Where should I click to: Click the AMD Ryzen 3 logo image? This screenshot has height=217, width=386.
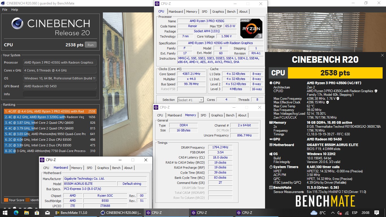click(251, 28)
